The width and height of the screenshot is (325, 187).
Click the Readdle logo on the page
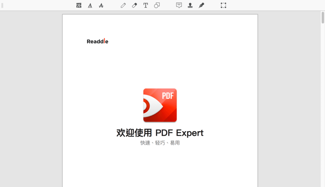(x=97, y=41)
